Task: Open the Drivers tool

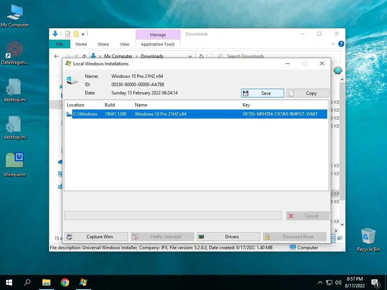Action: coord(229,236)
